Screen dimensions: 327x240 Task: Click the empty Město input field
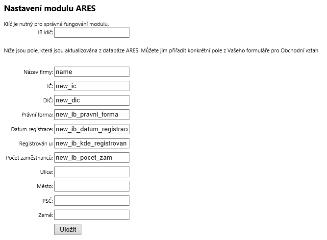[x=92, y=186]
